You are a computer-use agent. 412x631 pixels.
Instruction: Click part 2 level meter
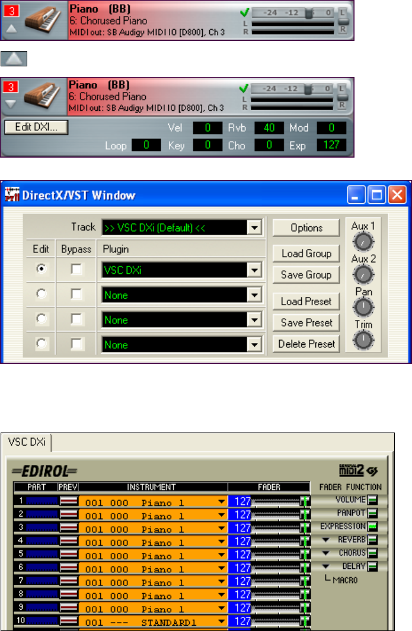coord(42,514)
